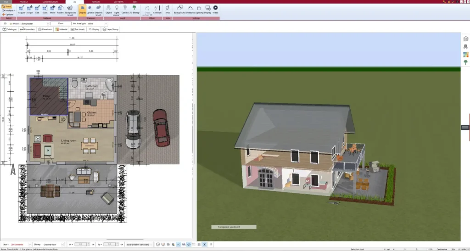This screenshot has height=251, width=470.
Task: Click the Acquire material tool
Action: [22, 10]
